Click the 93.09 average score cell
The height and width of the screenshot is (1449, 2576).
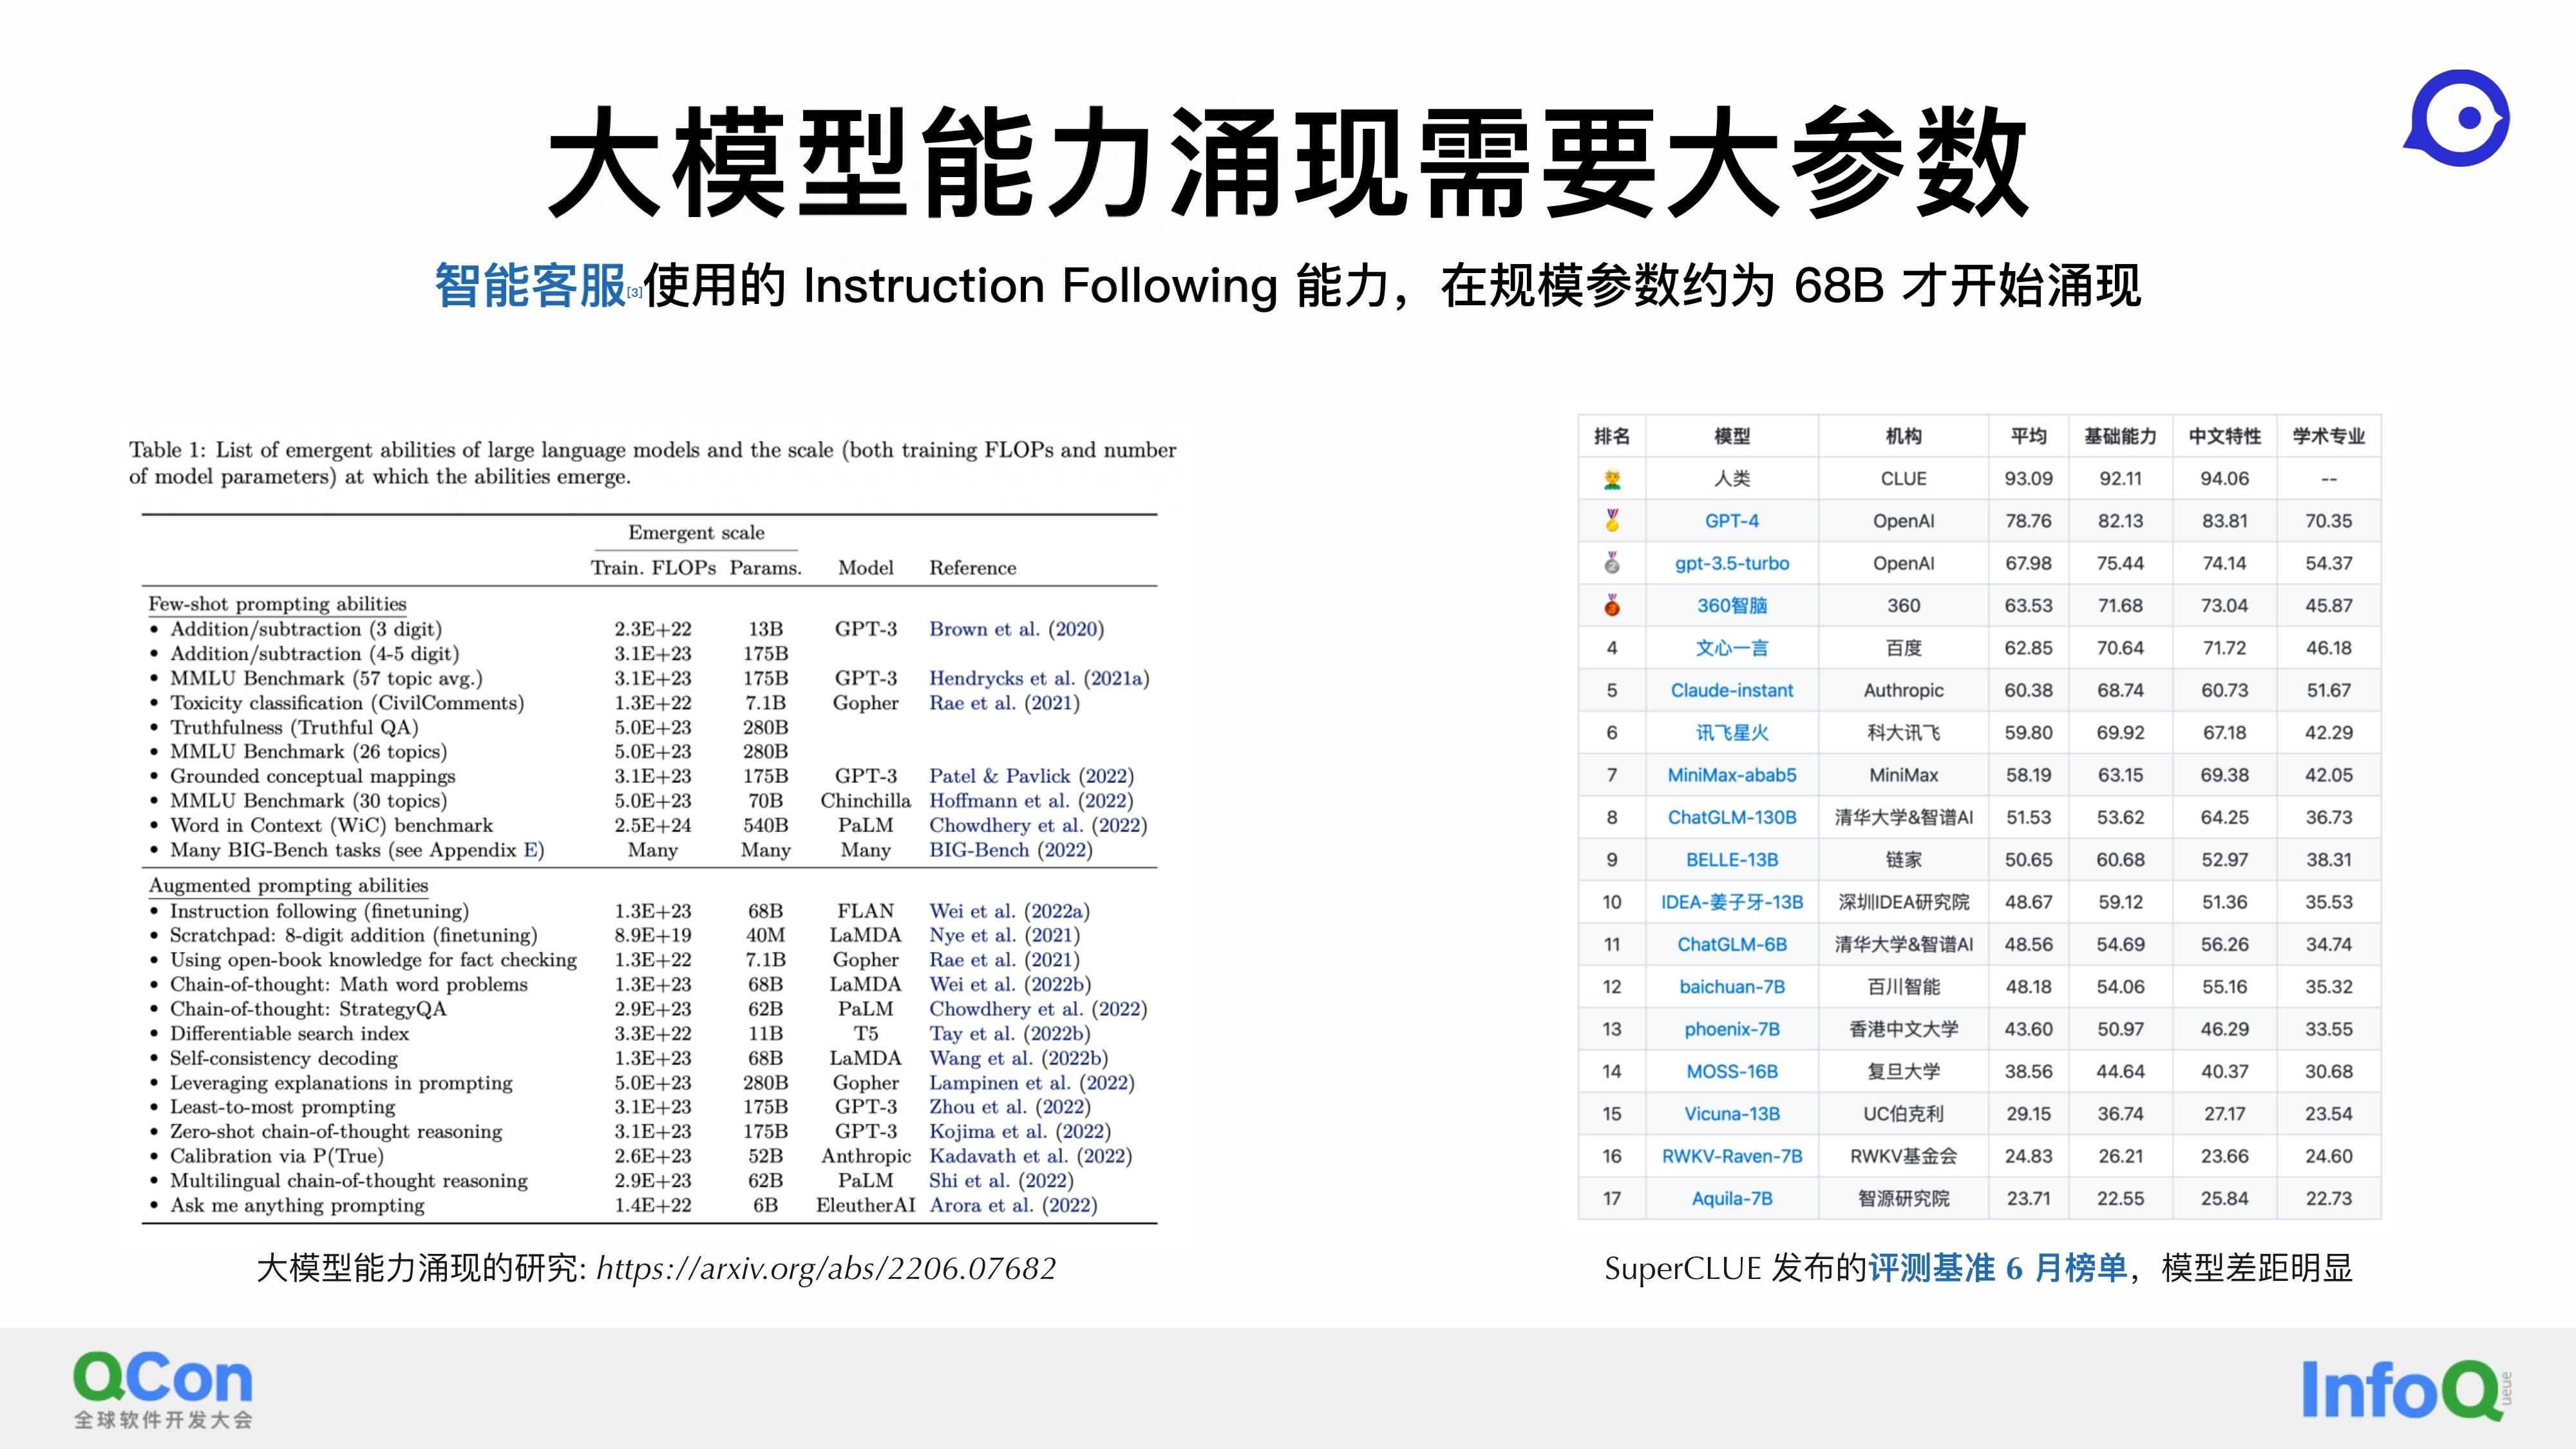click(2028, 479)
